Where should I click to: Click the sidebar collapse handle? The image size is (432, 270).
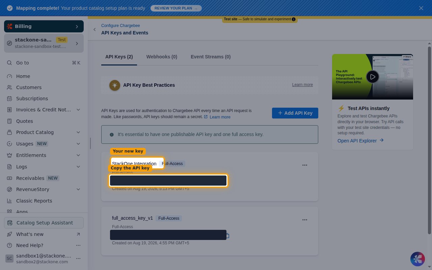[x=90, y=143]
